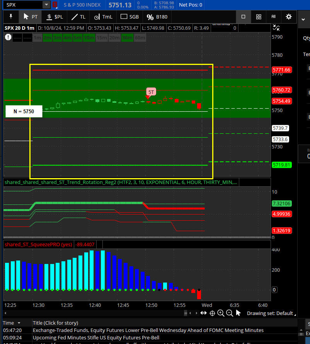
Task: Switch to single chart layout view
Action: [x=244, y=17]
